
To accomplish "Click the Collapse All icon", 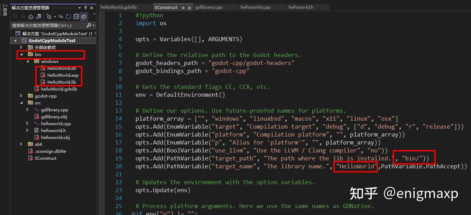I will [x=76, y=17].
